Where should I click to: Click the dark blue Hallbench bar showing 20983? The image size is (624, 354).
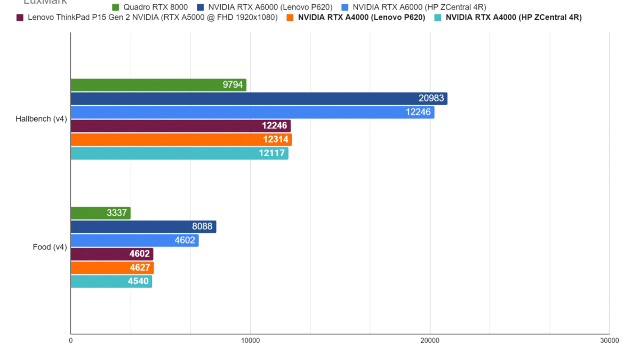tap(259, 98)
